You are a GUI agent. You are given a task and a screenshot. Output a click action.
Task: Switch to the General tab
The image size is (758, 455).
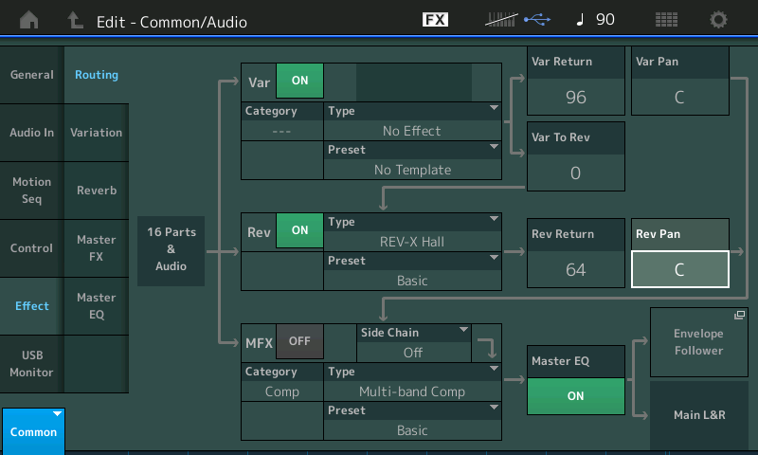click(32, 75)
